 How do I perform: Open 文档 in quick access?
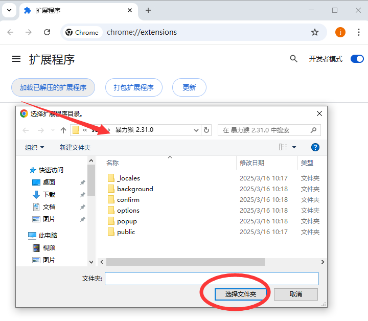(x=44, y=207)
